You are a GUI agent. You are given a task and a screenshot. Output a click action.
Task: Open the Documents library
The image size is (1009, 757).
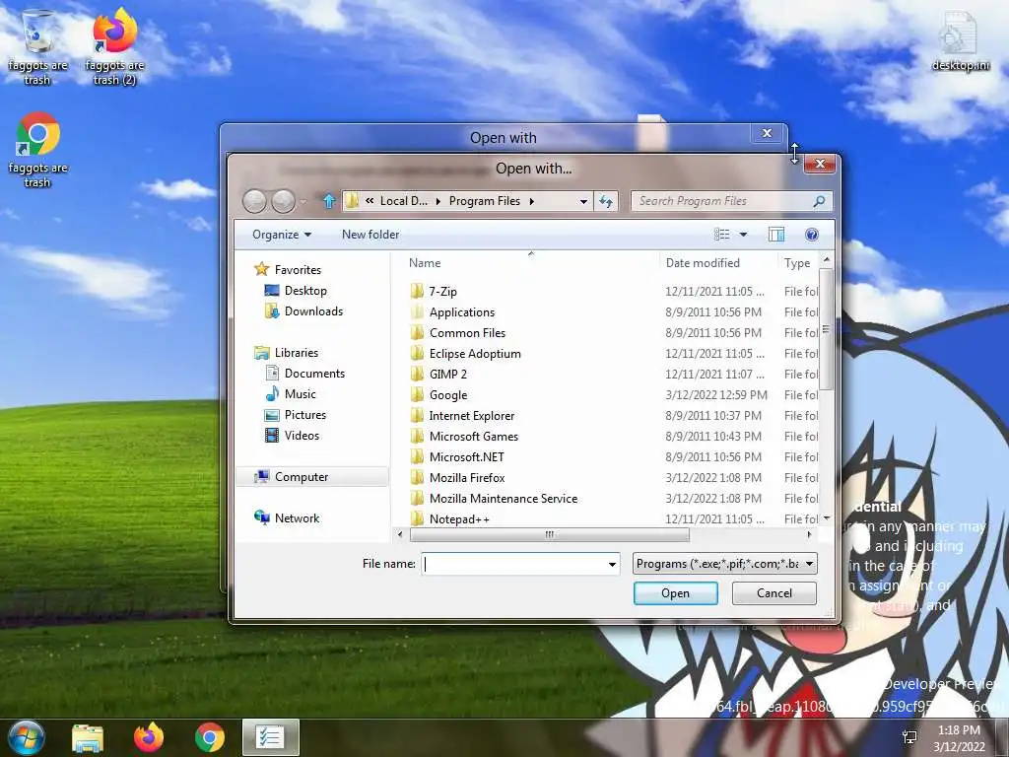pos(305,373)
